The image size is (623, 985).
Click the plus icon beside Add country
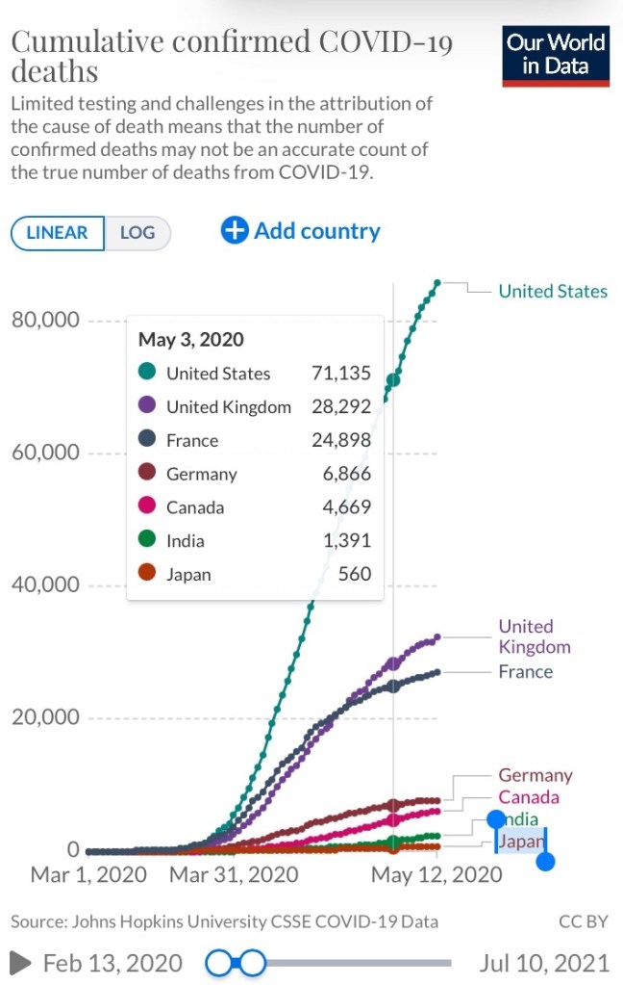[234, 231]
